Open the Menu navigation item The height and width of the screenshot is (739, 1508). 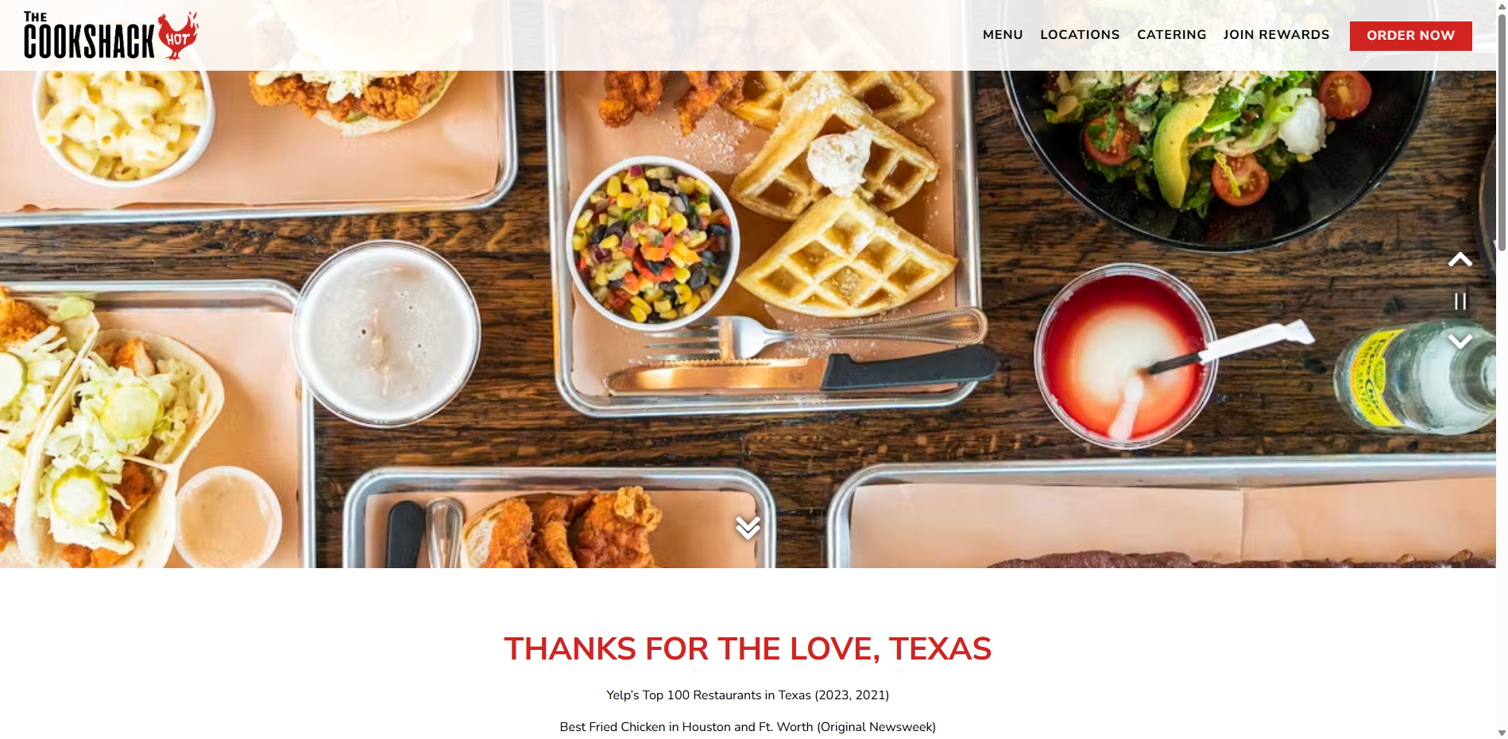click(x=1003, y=35)
